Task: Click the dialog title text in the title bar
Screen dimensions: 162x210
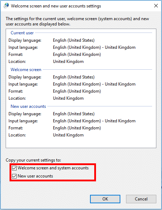Action: [56, 6]
